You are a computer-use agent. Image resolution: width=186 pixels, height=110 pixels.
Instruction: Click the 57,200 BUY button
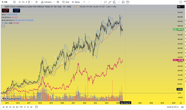point(16,11)
